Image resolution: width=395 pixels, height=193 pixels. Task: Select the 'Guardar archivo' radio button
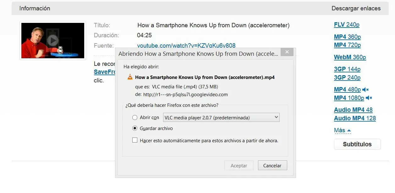(x=135, y=128)
